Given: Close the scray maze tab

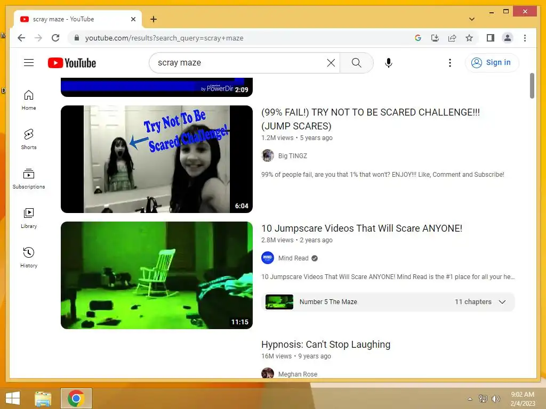Looking at the screenshot, I should (133, 19).
